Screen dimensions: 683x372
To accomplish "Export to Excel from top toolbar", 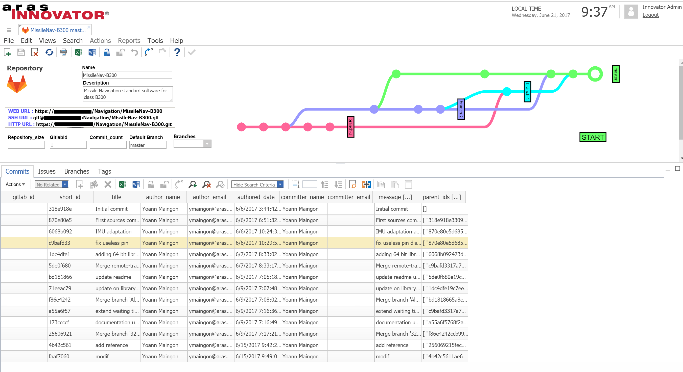I will click(79, 52).
